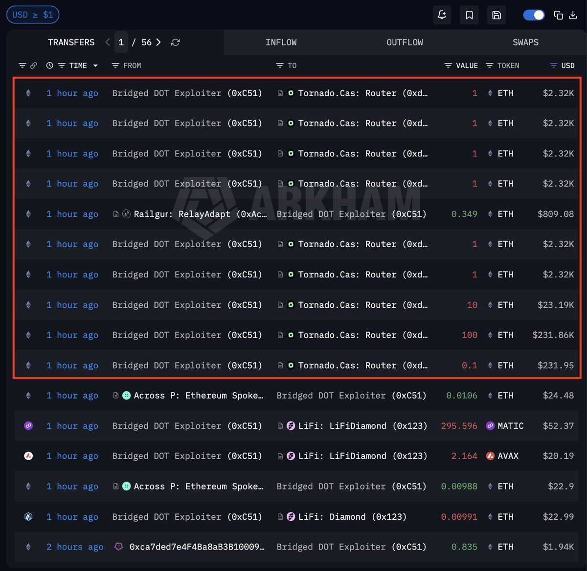Click the Tornado.Cas router in 0.1 ETH row
Viewport: 587px width, 571px height.
pos(362,365)
